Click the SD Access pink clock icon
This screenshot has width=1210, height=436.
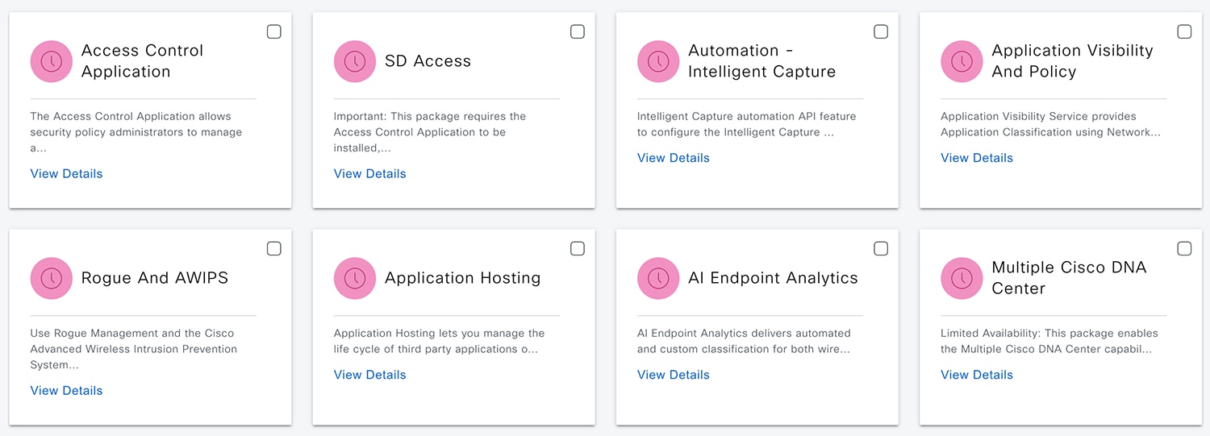click(x=355, y=61)
